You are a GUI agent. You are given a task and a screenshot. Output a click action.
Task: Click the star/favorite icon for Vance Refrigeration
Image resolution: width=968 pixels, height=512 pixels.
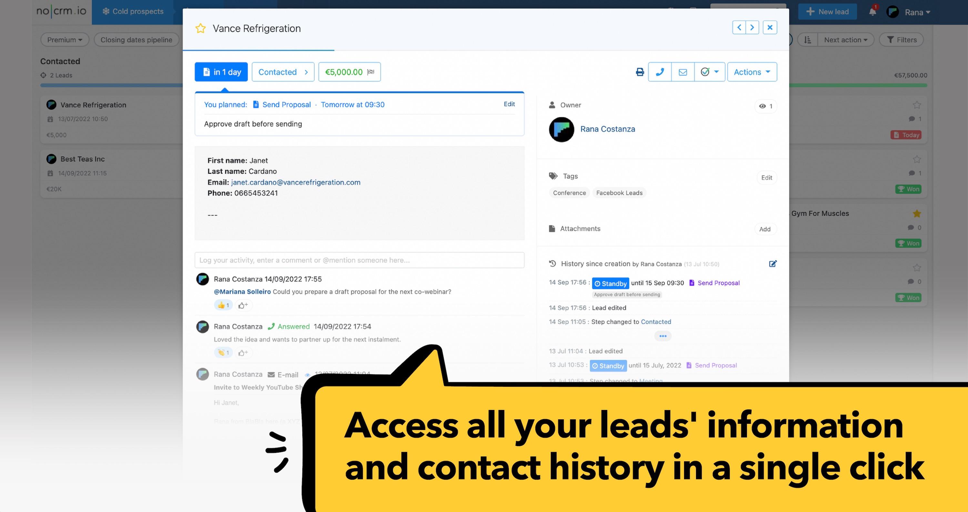coord(202,28)
